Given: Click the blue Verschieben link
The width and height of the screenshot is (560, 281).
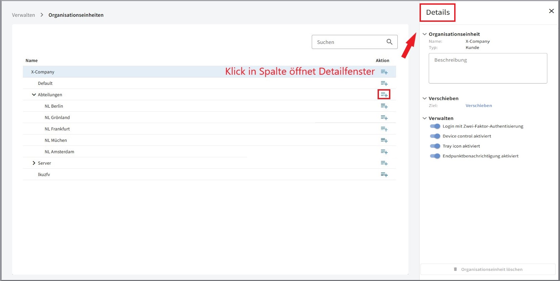Looking at the screenshot, I should pos(478,106).
